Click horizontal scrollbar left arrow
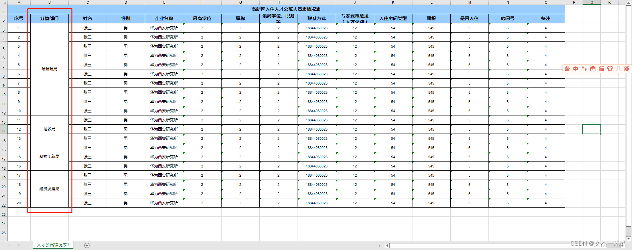Viewport: 632px width, 250px height. point(387,245)
